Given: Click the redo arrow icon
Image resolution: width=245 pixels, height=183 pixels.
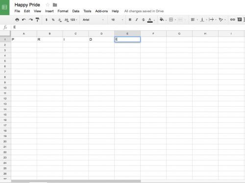Looking at the screenshot, I should [31, 20].
